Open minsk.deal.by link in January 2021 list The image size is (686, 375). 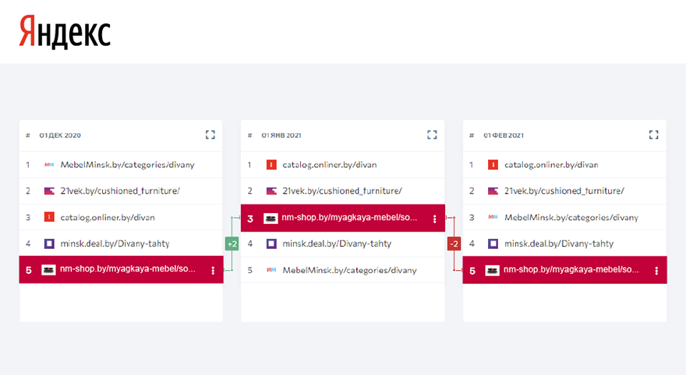[x=337, y=244]
